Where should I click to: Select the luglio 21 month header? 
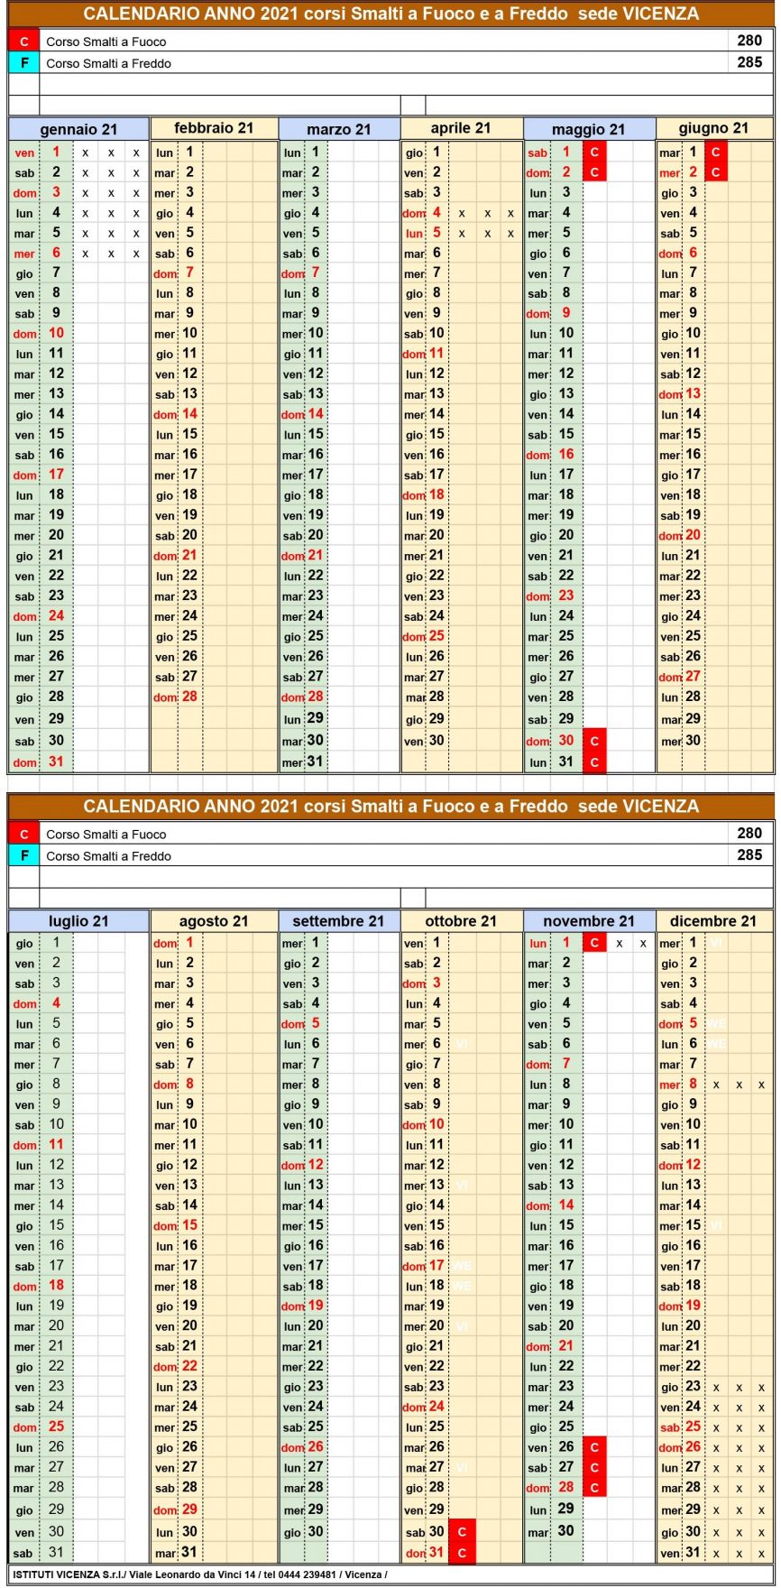point(79,921)
